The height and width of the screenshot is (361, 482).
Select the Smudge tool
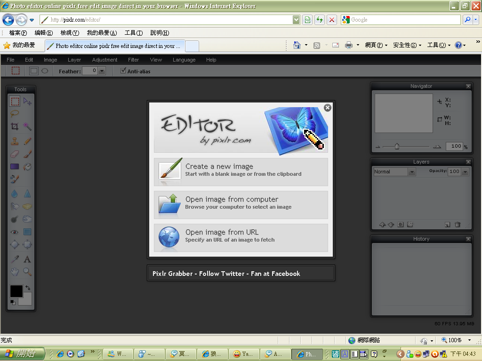click(15, 206)
